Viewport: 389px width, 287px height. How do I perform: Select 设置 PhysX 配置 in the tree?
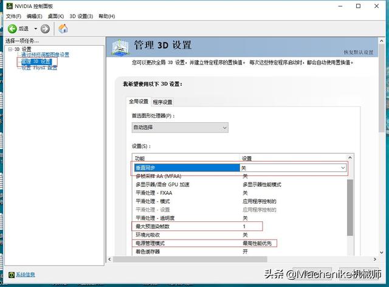pos(40,67)
